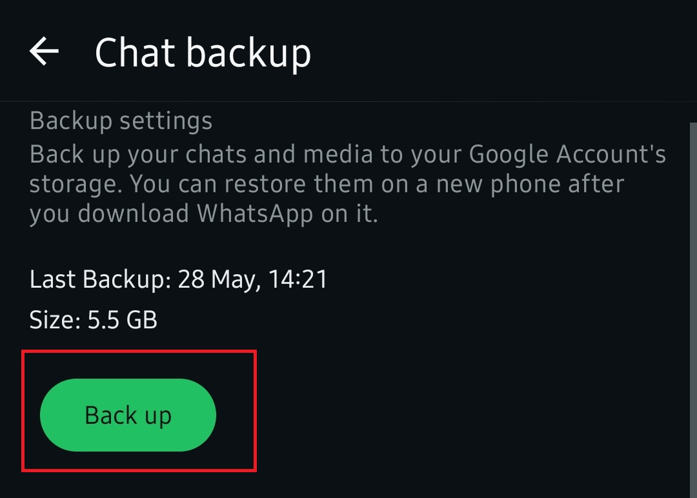
Task: Click the 28 May, 14:21 timestamp
Action: pyautogui.click(x=253, y=279)
